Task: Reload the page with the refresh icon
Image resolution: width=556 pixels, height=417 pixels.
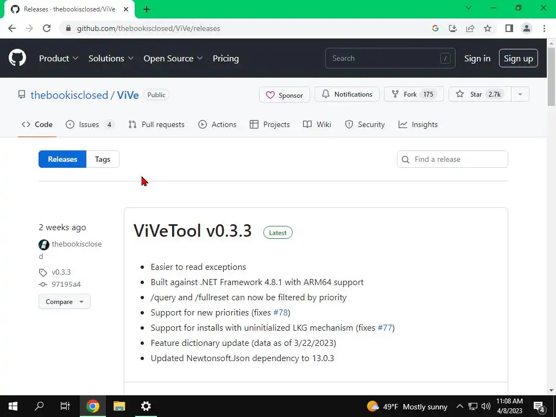Action: click(47, 28)
